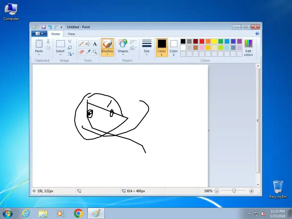Screen dimensions: 292x219
Task: Click the Undo arrow in title bar
Action: 50,27
